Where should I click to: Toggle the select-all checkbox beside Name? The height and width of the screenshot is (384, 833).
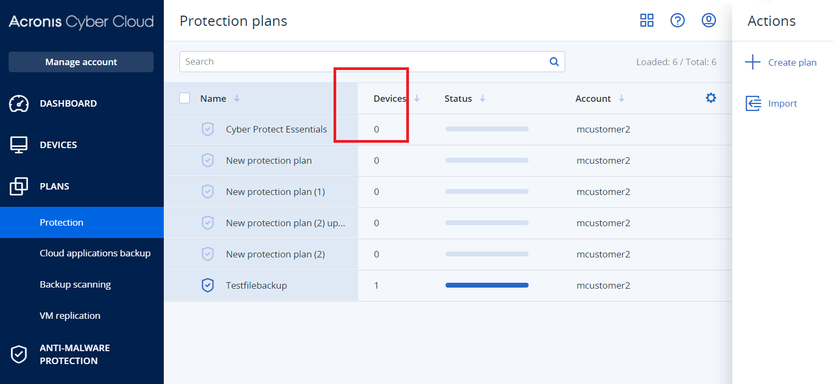click(x=185, y=98)
